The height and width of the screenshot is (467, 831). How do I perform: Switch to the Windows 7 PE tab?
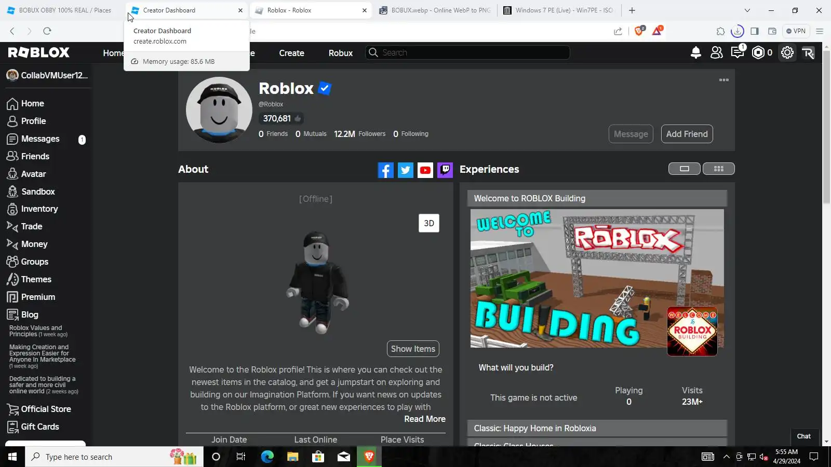point(560,10)
